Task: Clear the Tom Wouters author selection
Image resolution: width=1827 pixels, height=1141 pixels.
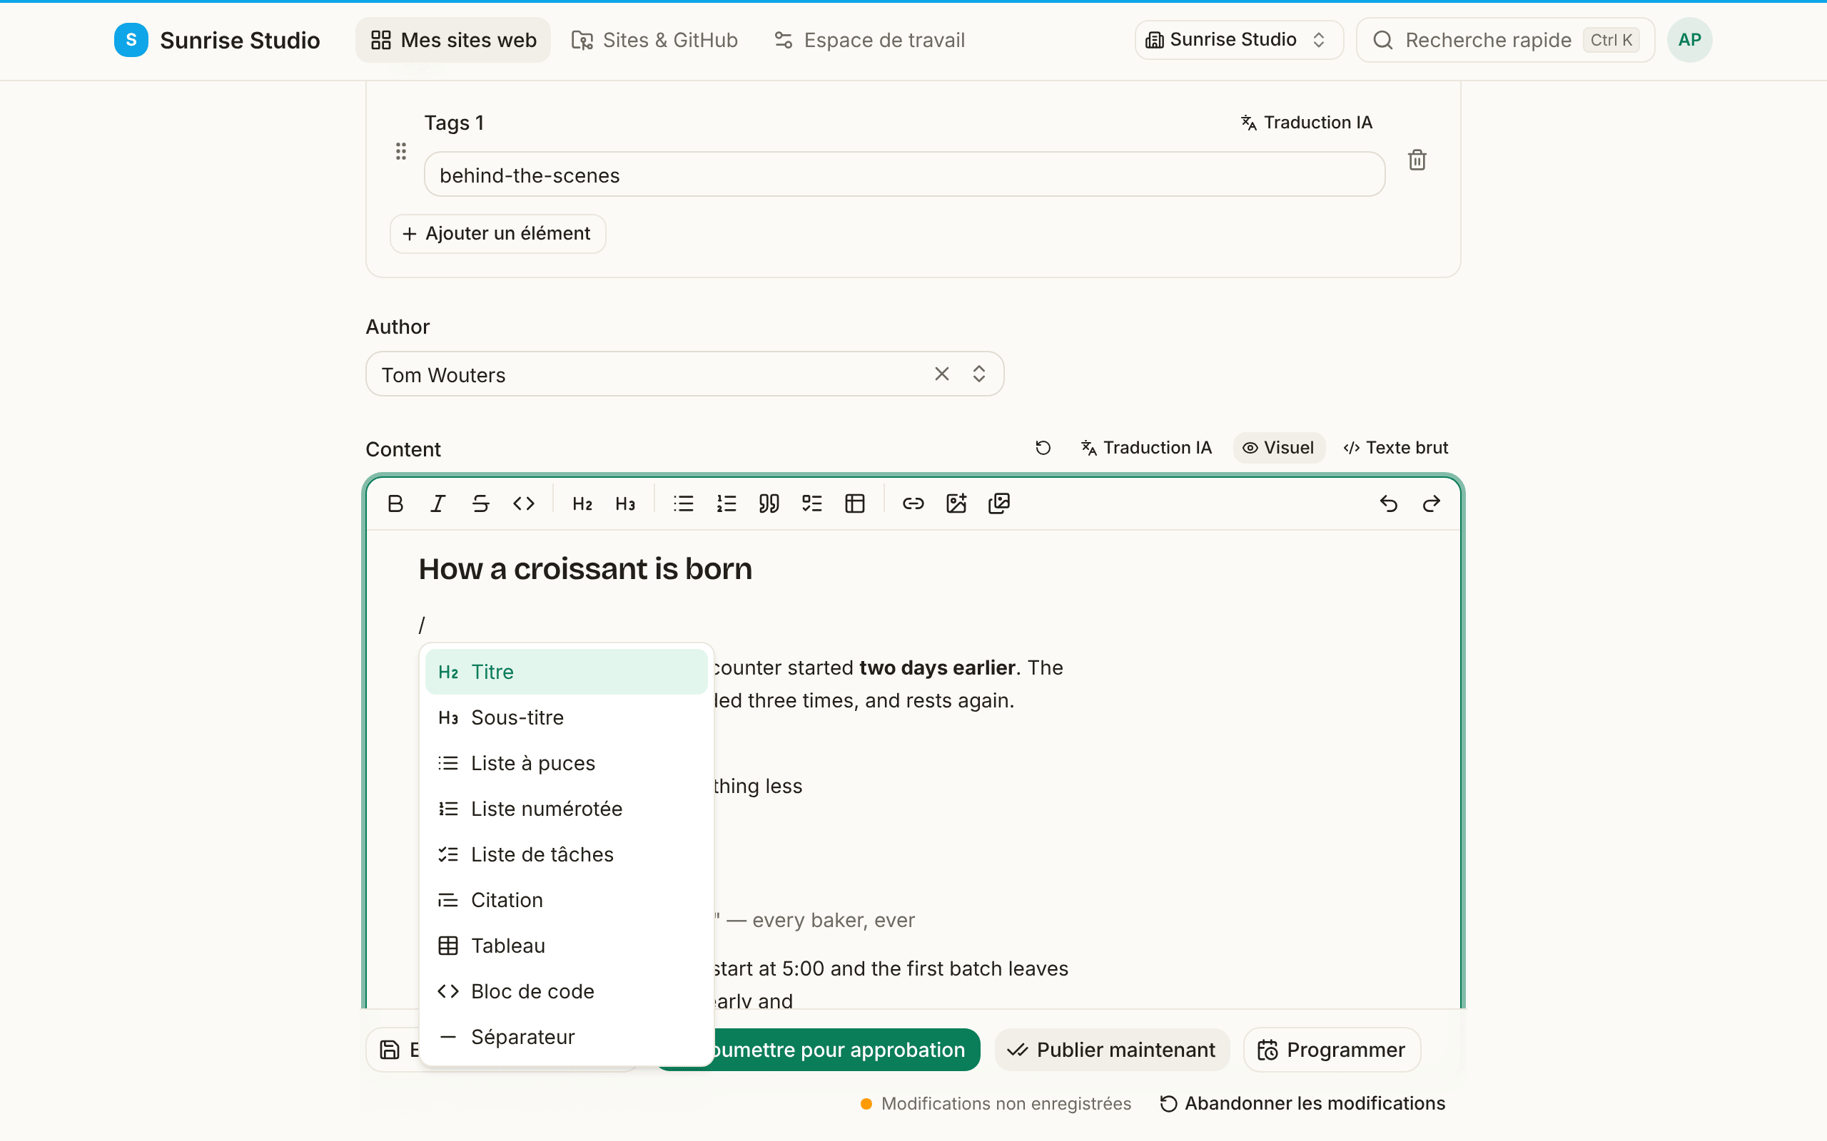Action: tap(942, 374)
